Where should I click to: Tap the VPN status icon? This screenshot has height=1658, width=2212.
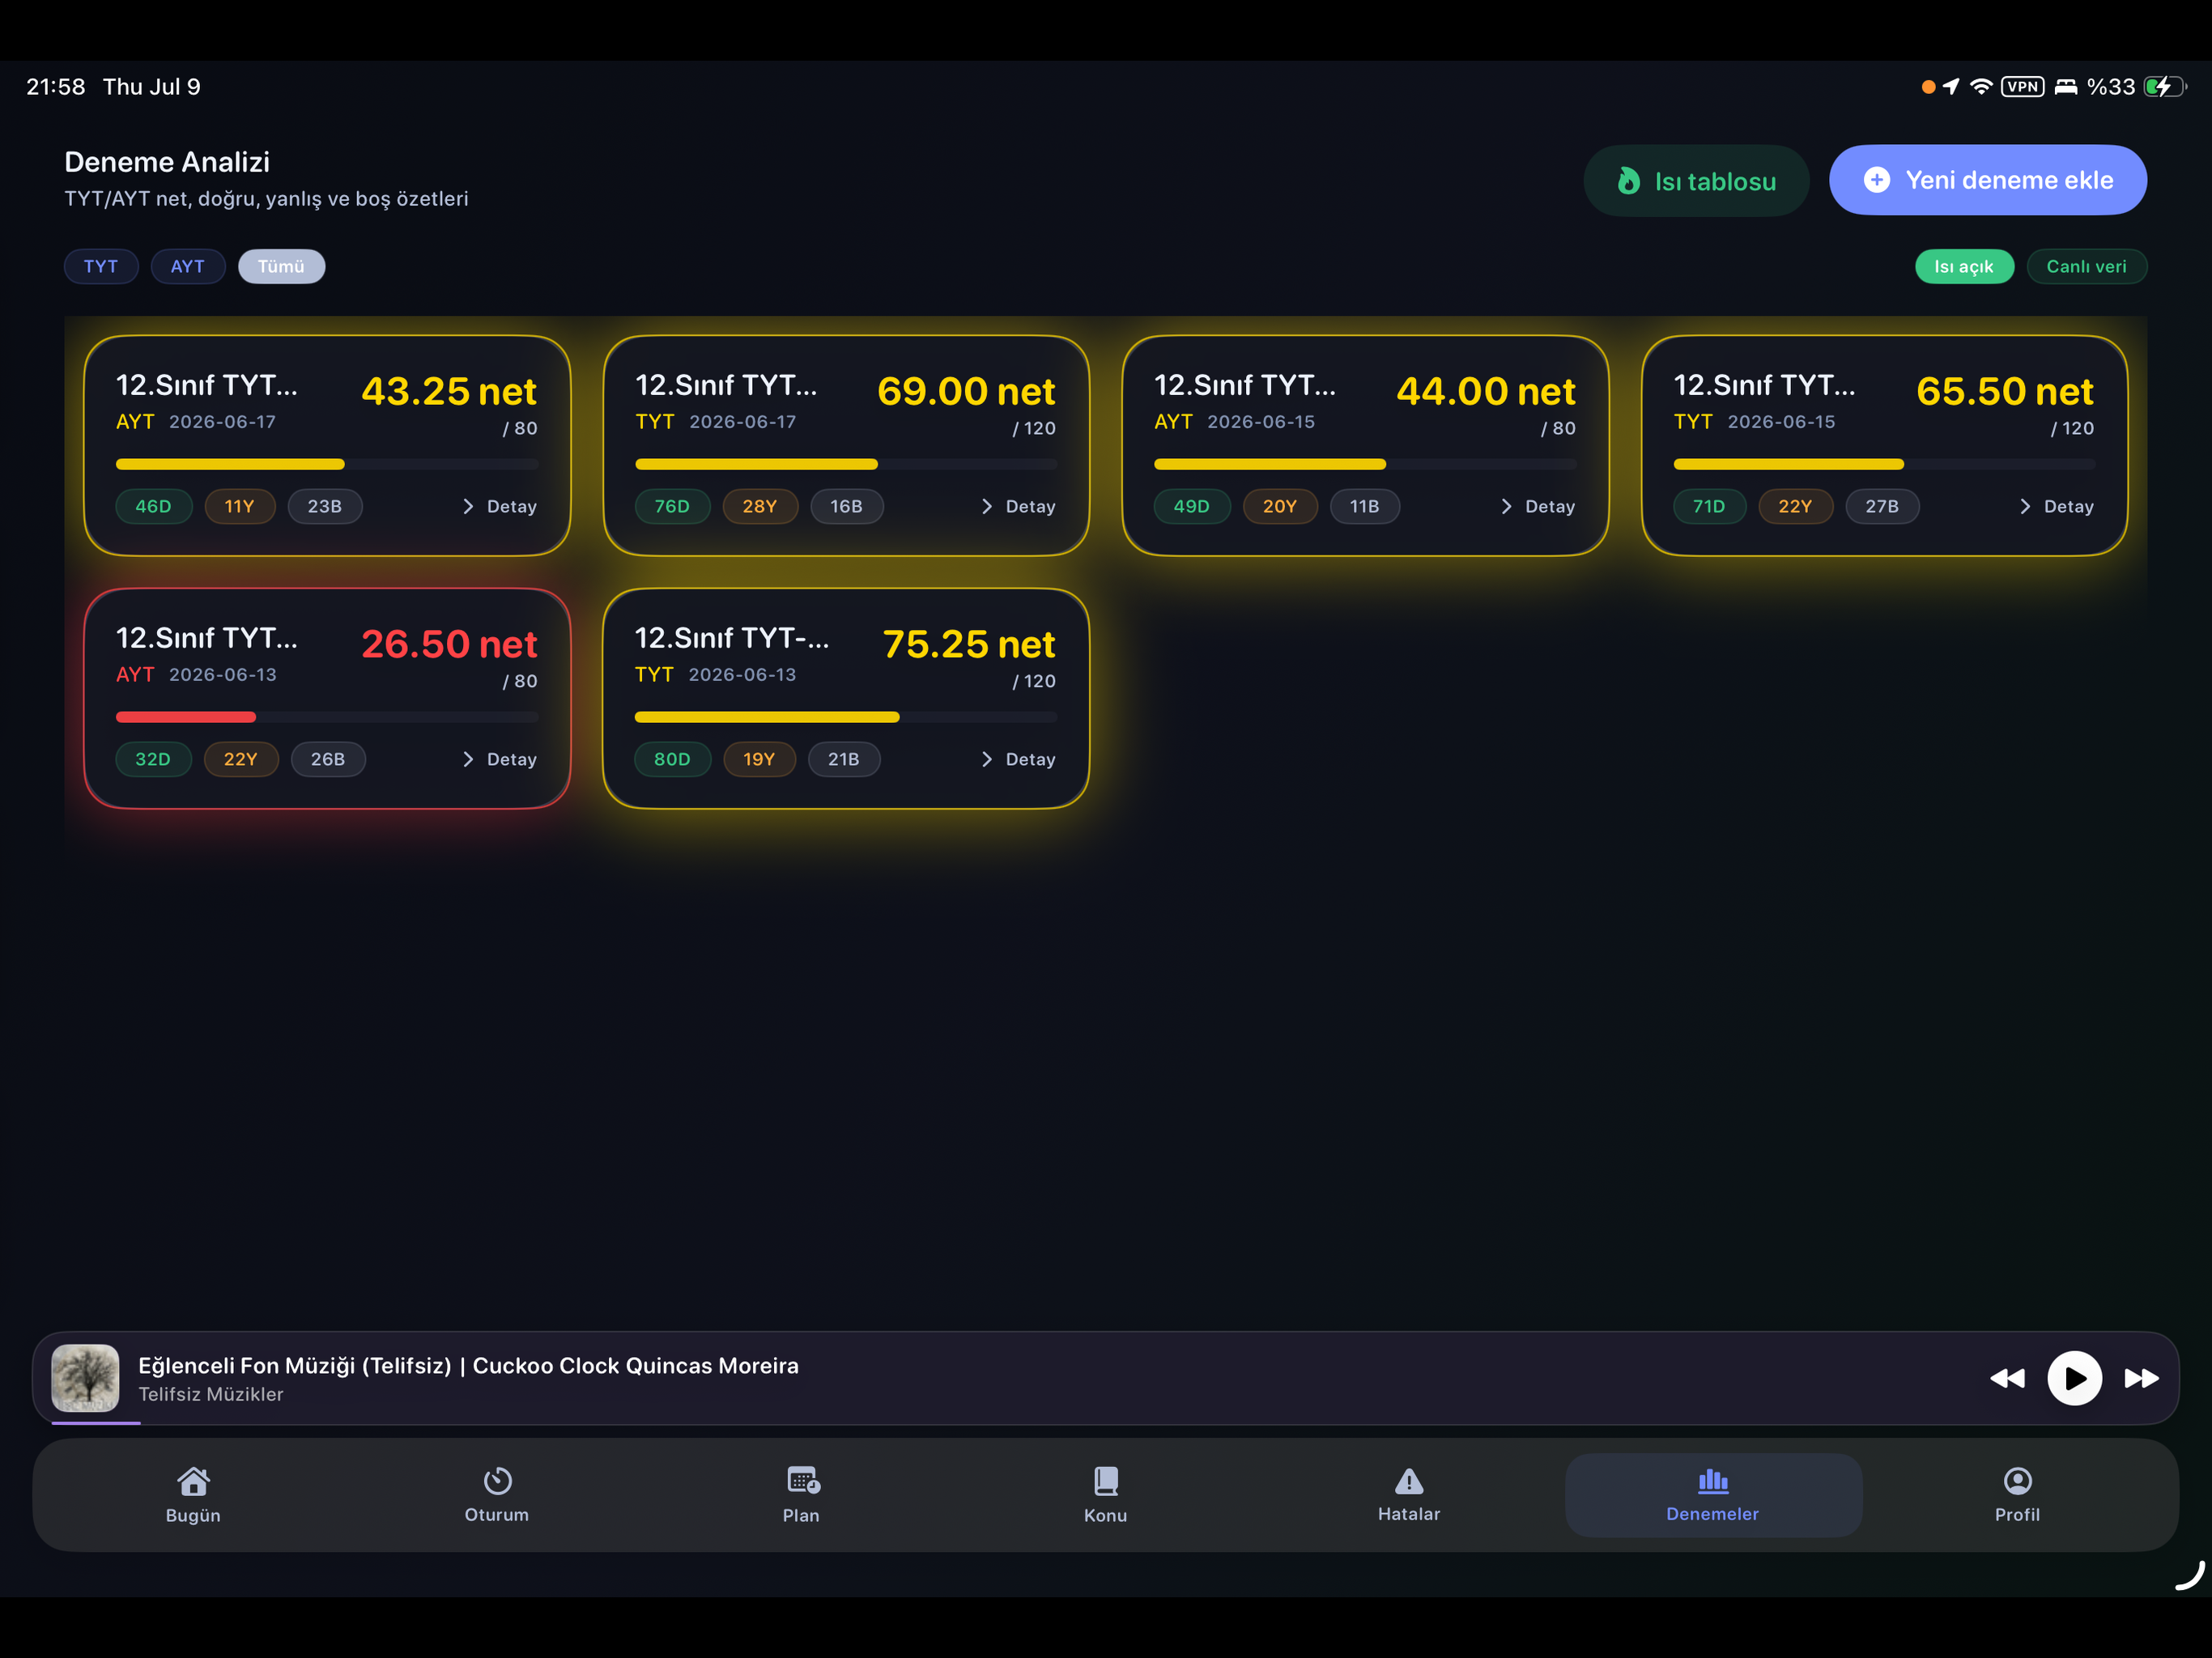(2022, 87)
